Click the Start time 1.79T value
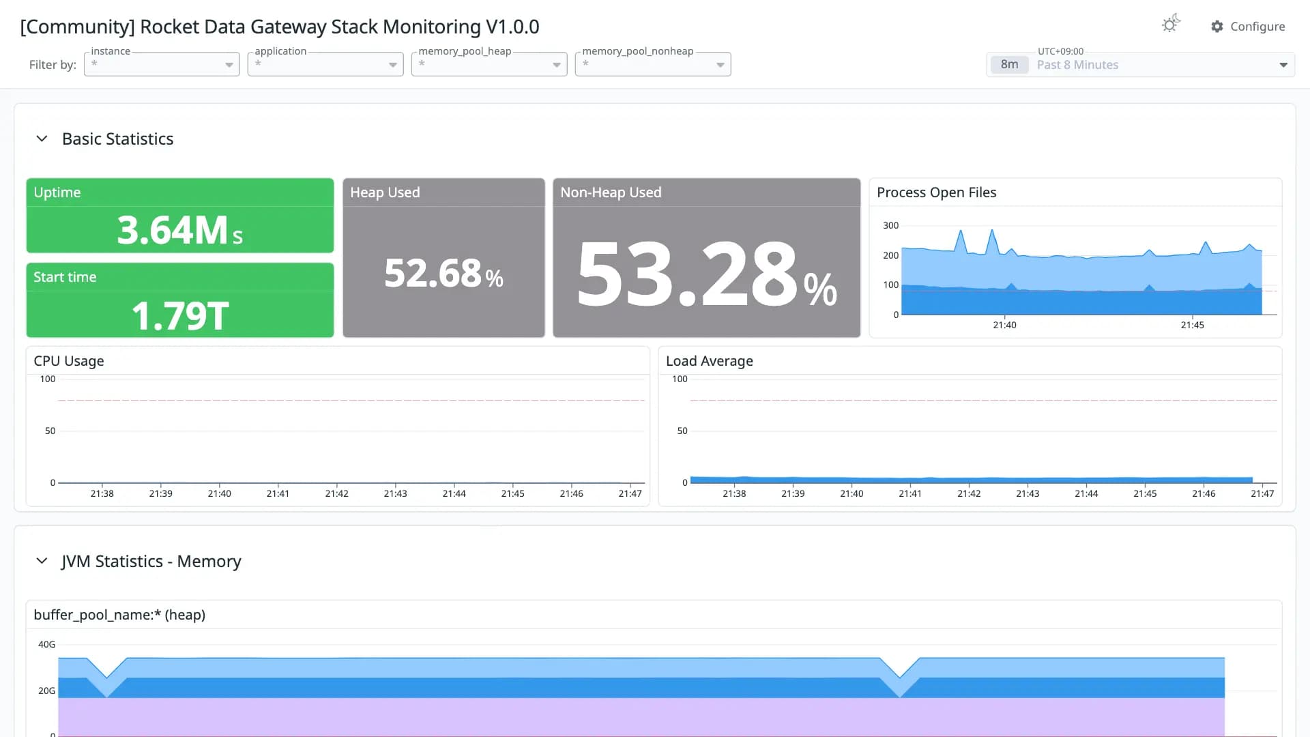Screen dimensions: 1310x737 point(180,316)
